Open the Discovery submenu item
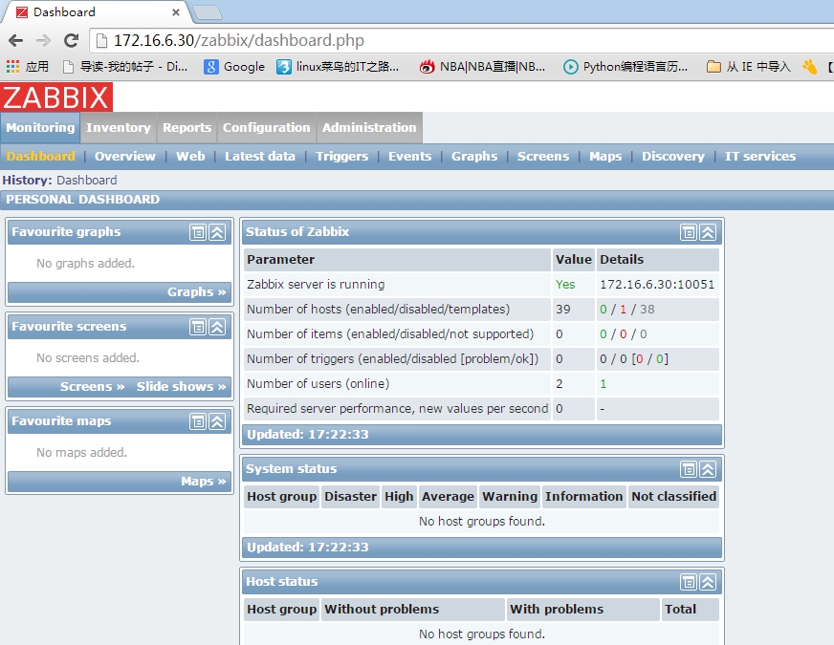Screen dimensions: 834x645 [x=672, y=156]
